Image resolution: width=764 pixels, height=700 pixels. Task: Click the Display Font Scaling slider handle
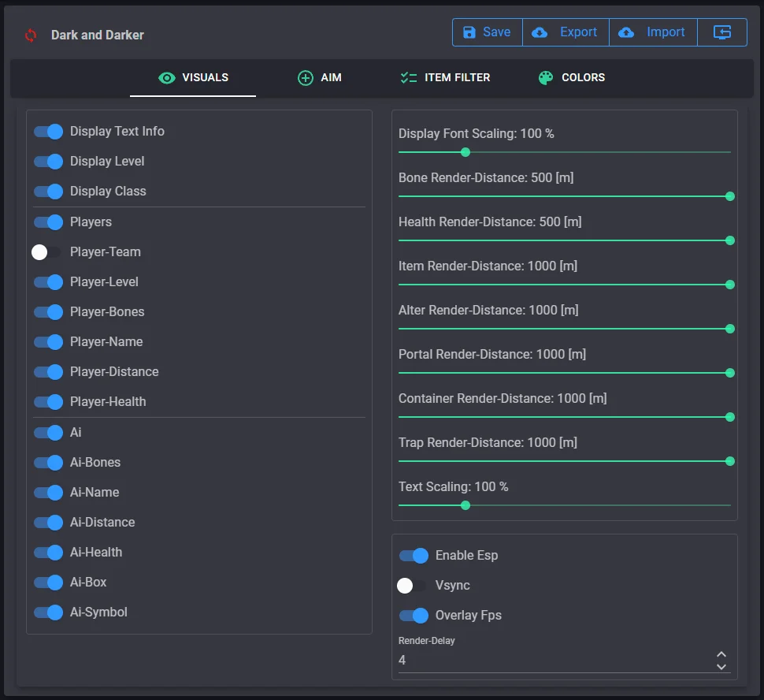coord(465,152)
